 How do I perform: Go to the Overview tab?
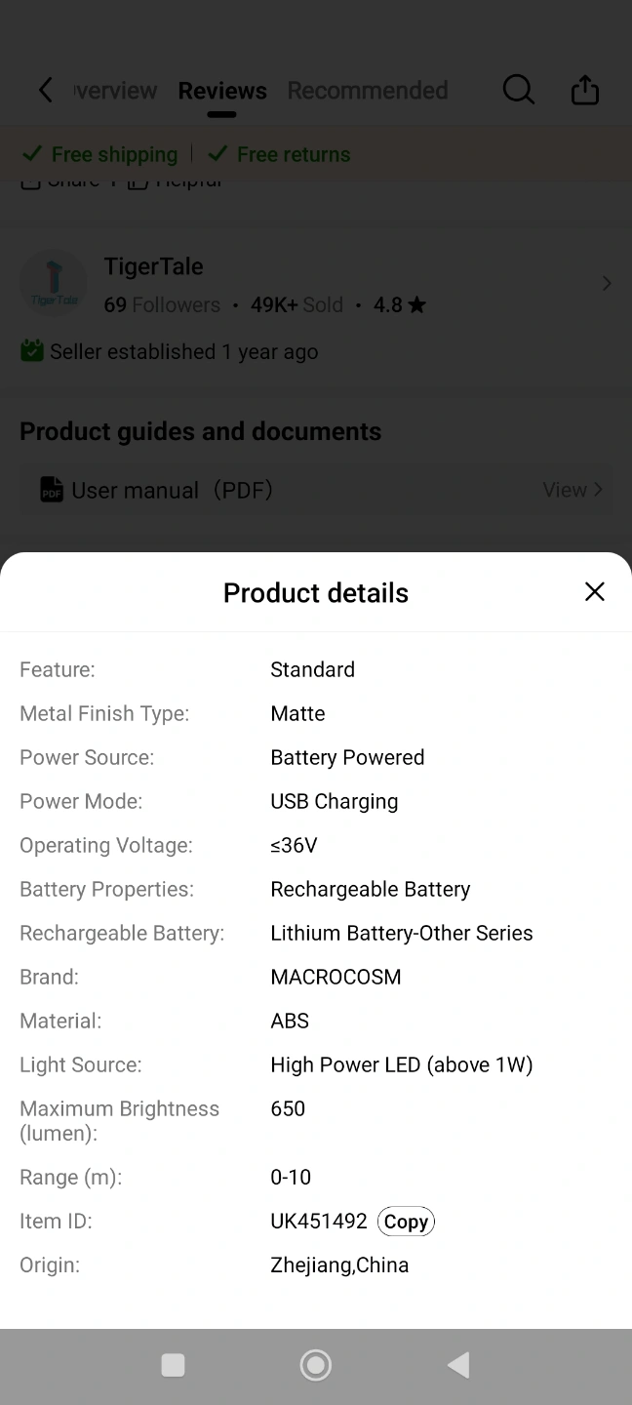coord(116,91)
